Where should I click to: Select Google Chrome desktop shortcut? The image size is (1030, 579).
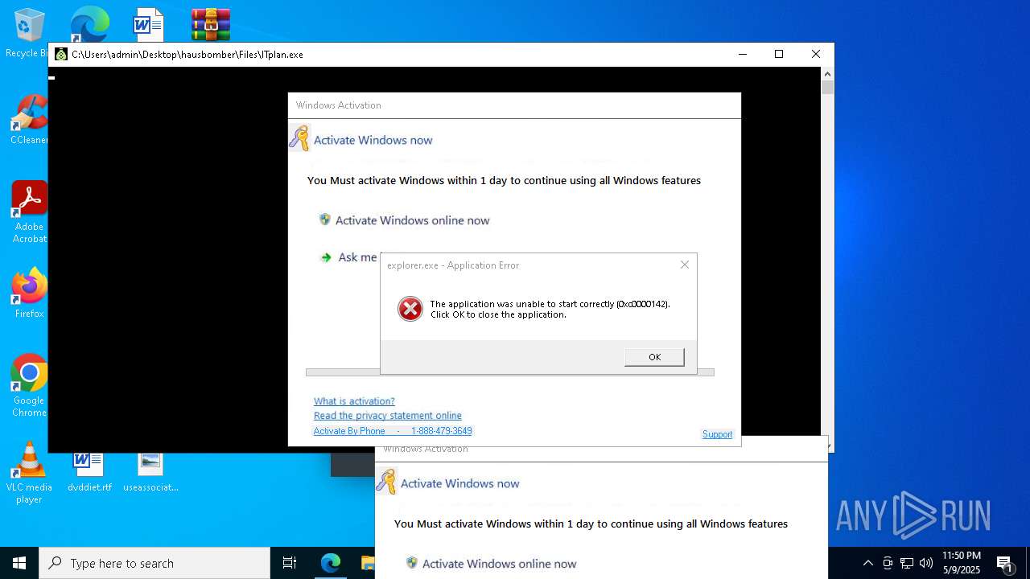point(29,385)
